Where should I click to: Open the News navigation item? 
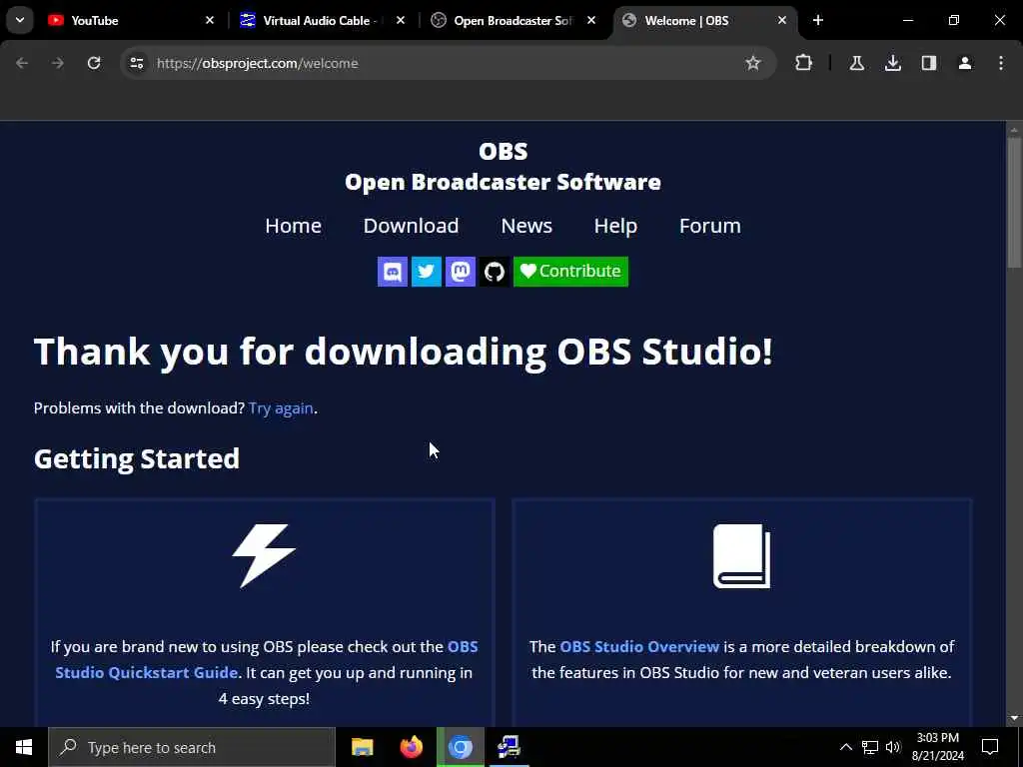pos(526,226)
